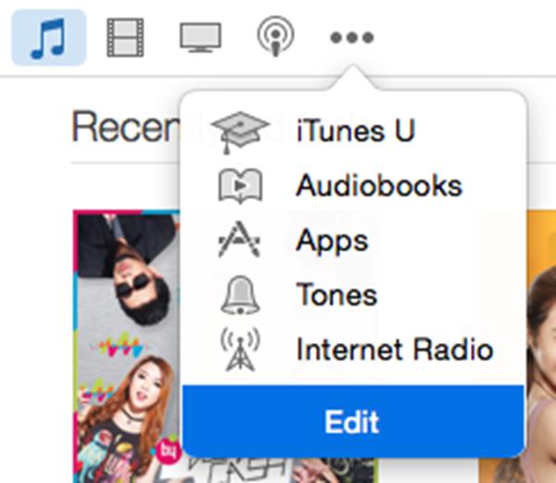This screenshot has width=556, height=483.
Task: Click the Apps store icon
Action: [239, 239]
